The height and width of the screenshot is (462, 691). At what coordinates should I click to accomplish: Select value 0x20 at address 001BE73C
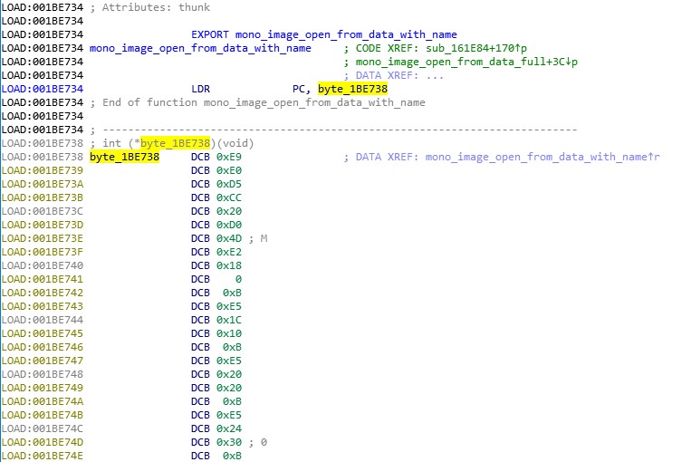tap(229, 212)
